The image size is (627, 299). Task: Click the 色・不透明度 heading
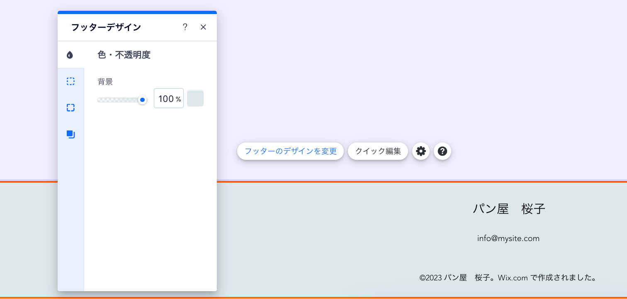[x=124, y=55]
